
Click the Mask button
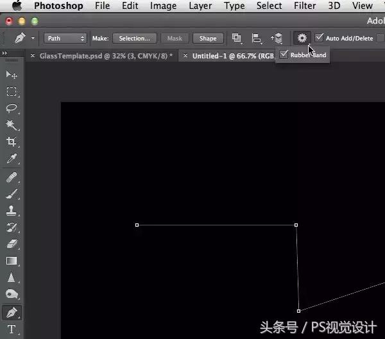[175, 39]
